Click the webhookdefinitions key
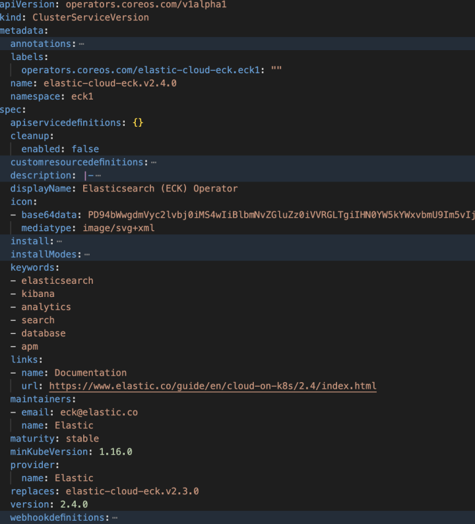Image resolution: width=475 pixels, height=524 pixels. click(57, 517)
